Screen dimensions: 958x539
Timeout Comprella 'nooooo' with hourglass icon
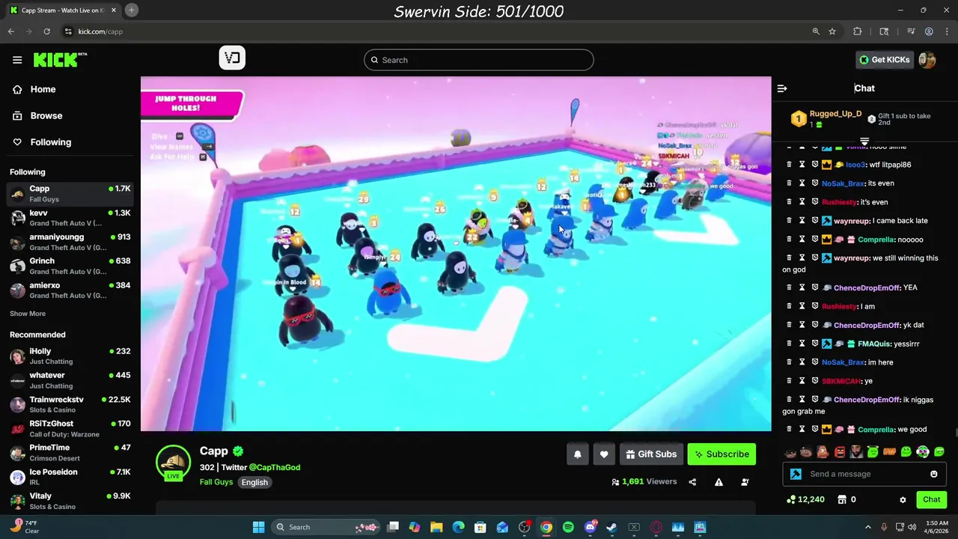tap(802, 240)
